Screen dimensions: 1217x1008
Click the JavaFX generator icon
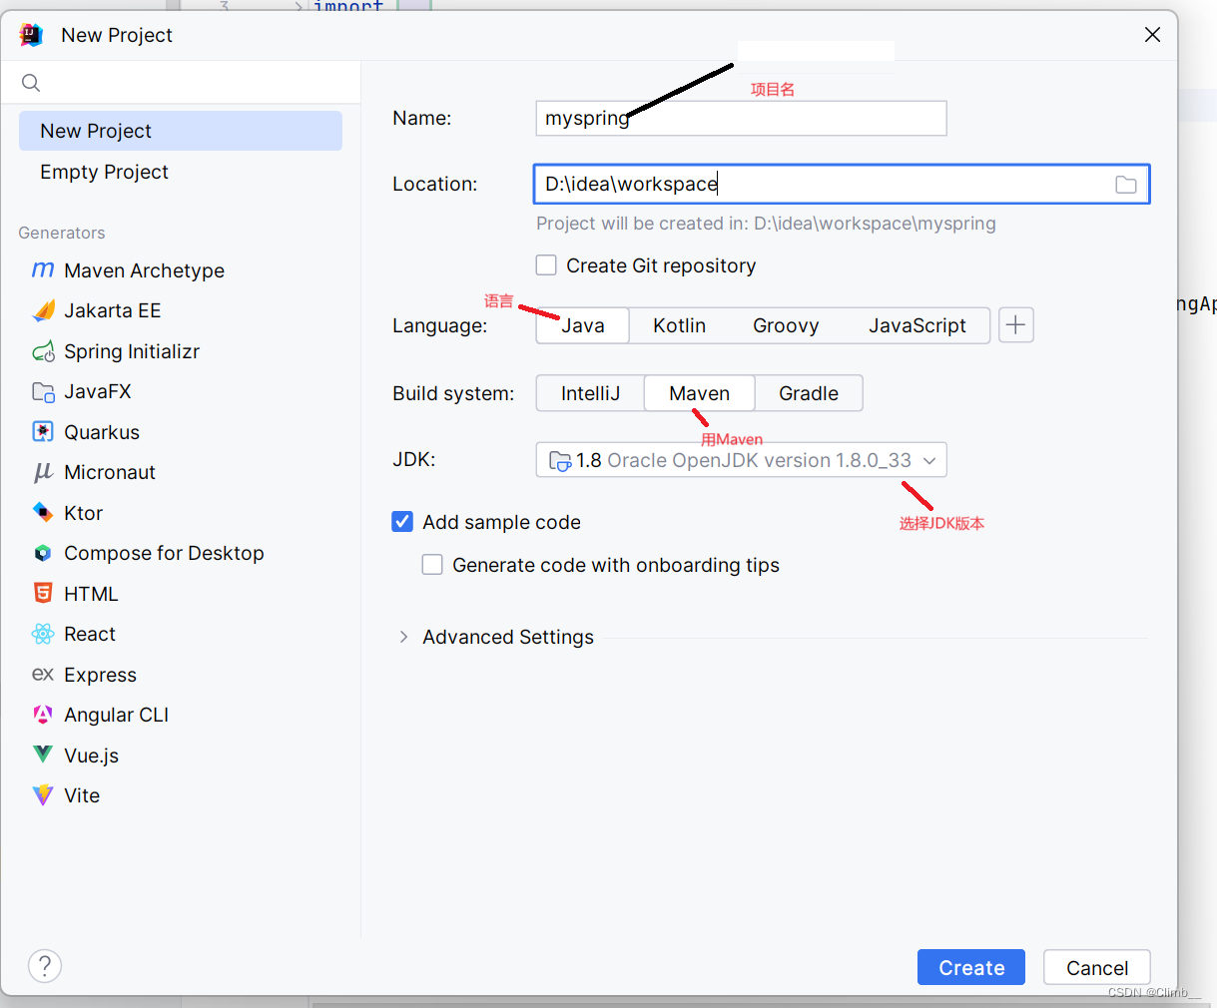[x=43, y=391]
